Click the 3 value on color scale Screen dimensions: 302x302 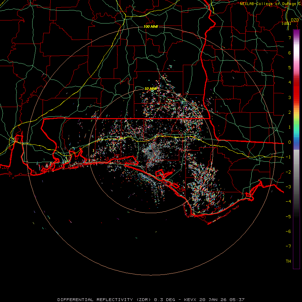pyautogui.click(x=290, y=97)
